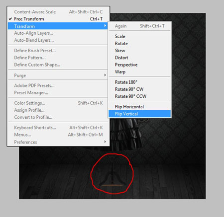Choose Define Custom Shape...
This screenshot has height=217, width=224.
58,65
